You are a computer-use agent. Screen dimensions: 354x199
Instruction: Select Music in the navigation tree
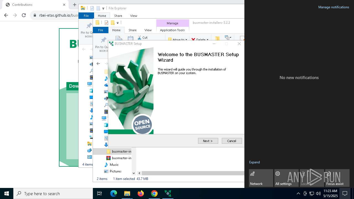pyautogui.click(x=111, y=165)
